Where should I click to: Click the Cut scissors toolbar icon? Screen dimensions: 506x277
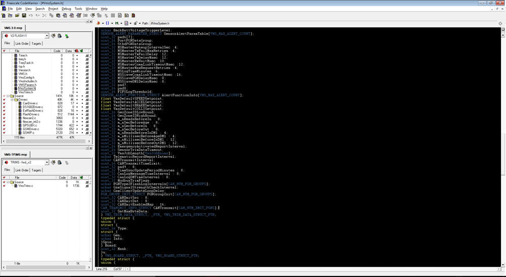[x=45, y=16]
